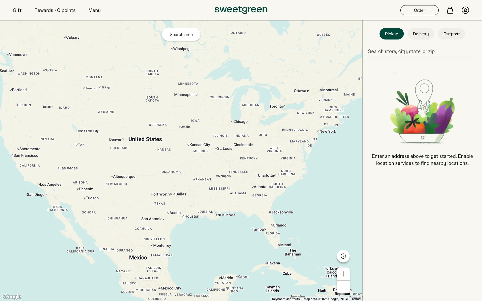Viewport: 482px width, 301px height.
Task: Open the shopping bag icon
Action: [x=450, y=10]
